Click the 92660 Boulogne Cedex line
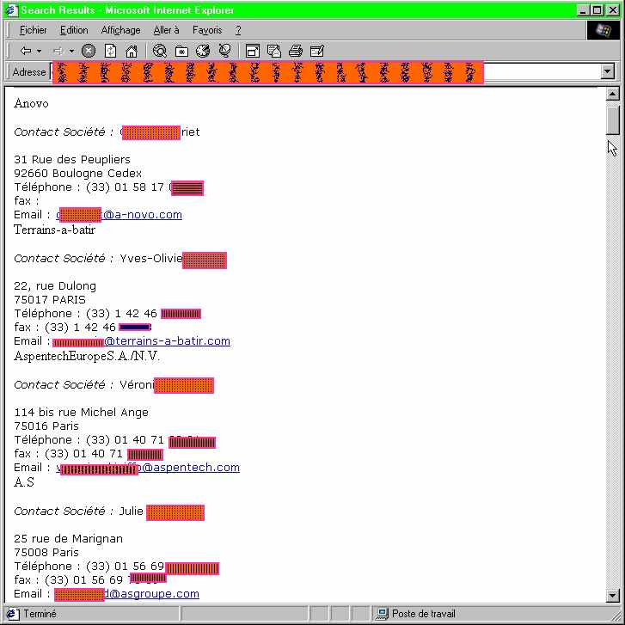Screen dimensions: 625x625 point(77,174)
